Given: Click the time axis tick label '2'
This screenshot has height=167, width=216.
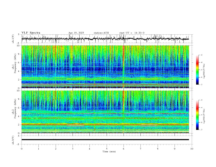Looking at the screenshot, I should click(x=56, y=149).
